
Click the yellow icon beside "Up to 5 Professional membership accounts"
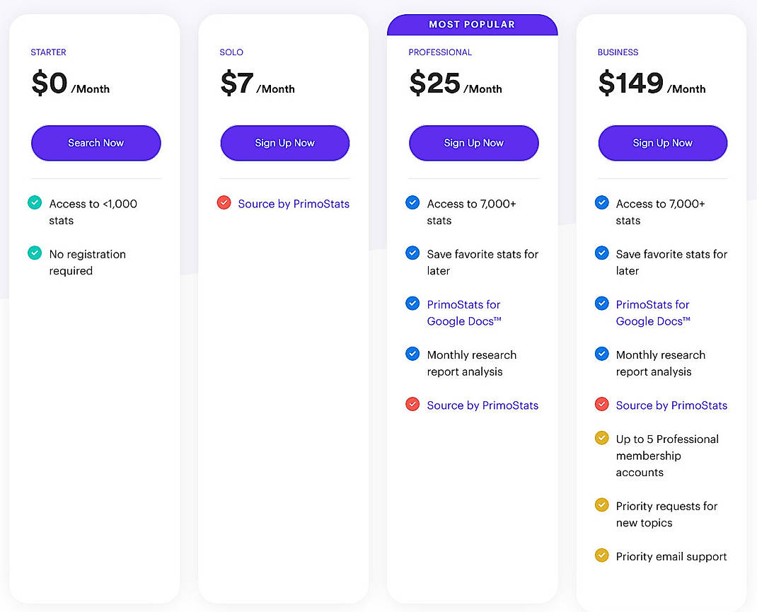(x=601, y=437)
